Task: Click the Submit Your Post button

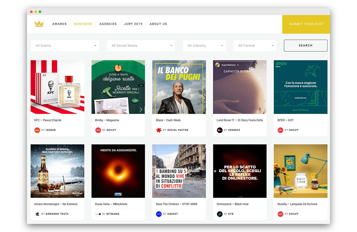Action: [306, 24]
